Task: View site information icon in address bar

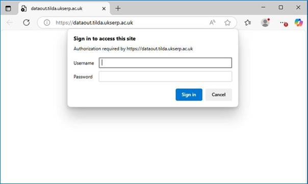Action: point(47,22)
